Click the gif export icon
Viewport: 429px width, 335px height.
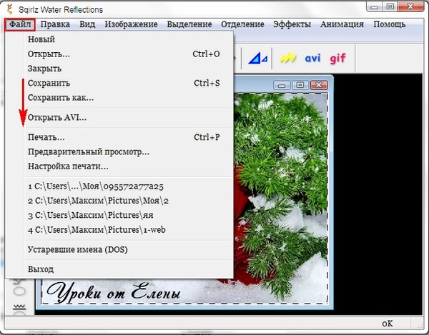pyautogui.click(x=337, y=59)
